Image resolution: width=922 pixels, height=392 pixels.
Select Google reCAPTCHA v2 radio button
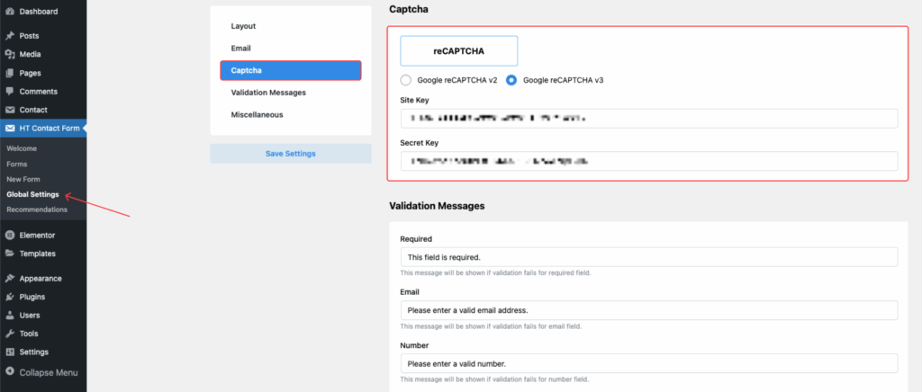(x=406, y=80)
